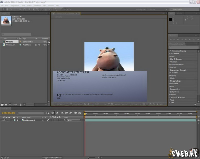Click the Toggle Switches / Modes button

tap(52, 158)
